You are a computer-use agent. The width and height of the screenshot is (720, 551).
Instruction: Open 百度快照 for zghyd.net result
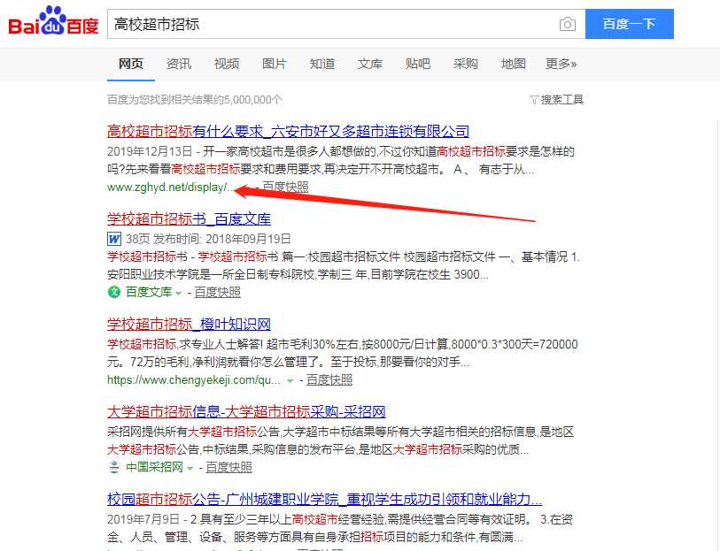point(285,187)
